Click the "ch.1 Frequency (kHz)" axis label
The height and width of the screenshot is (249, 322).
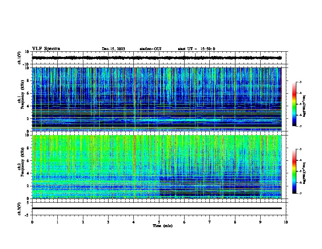point(21,94)
